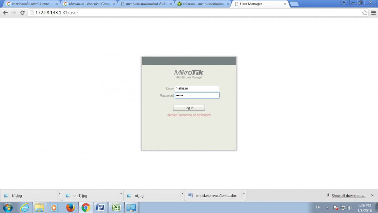Open the .doc download options arrow
Image resolution: width=378 pixels, height=213 pixels.
tap(244, 194)
